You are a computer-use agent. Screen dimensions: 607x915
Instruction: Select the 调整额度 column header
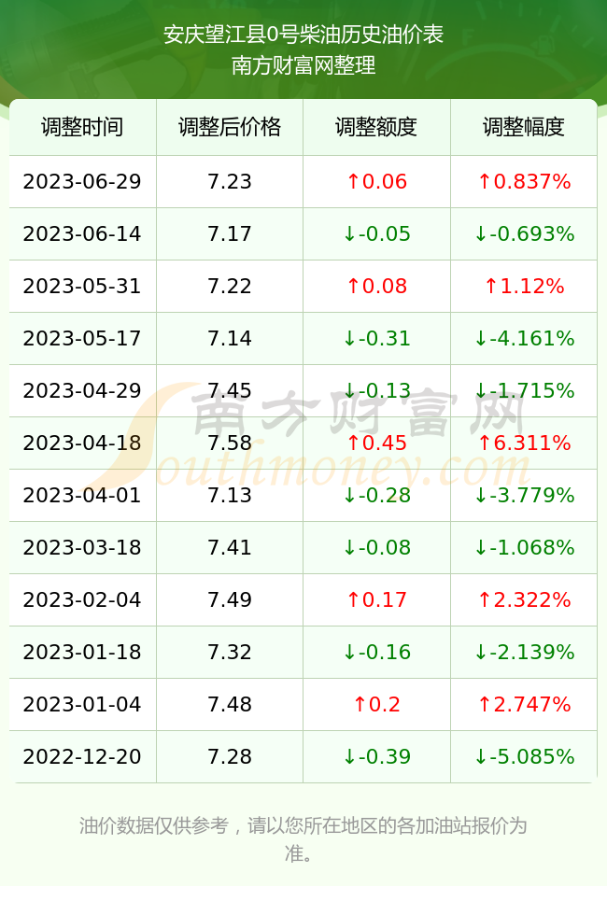click(x=376, y=127)
